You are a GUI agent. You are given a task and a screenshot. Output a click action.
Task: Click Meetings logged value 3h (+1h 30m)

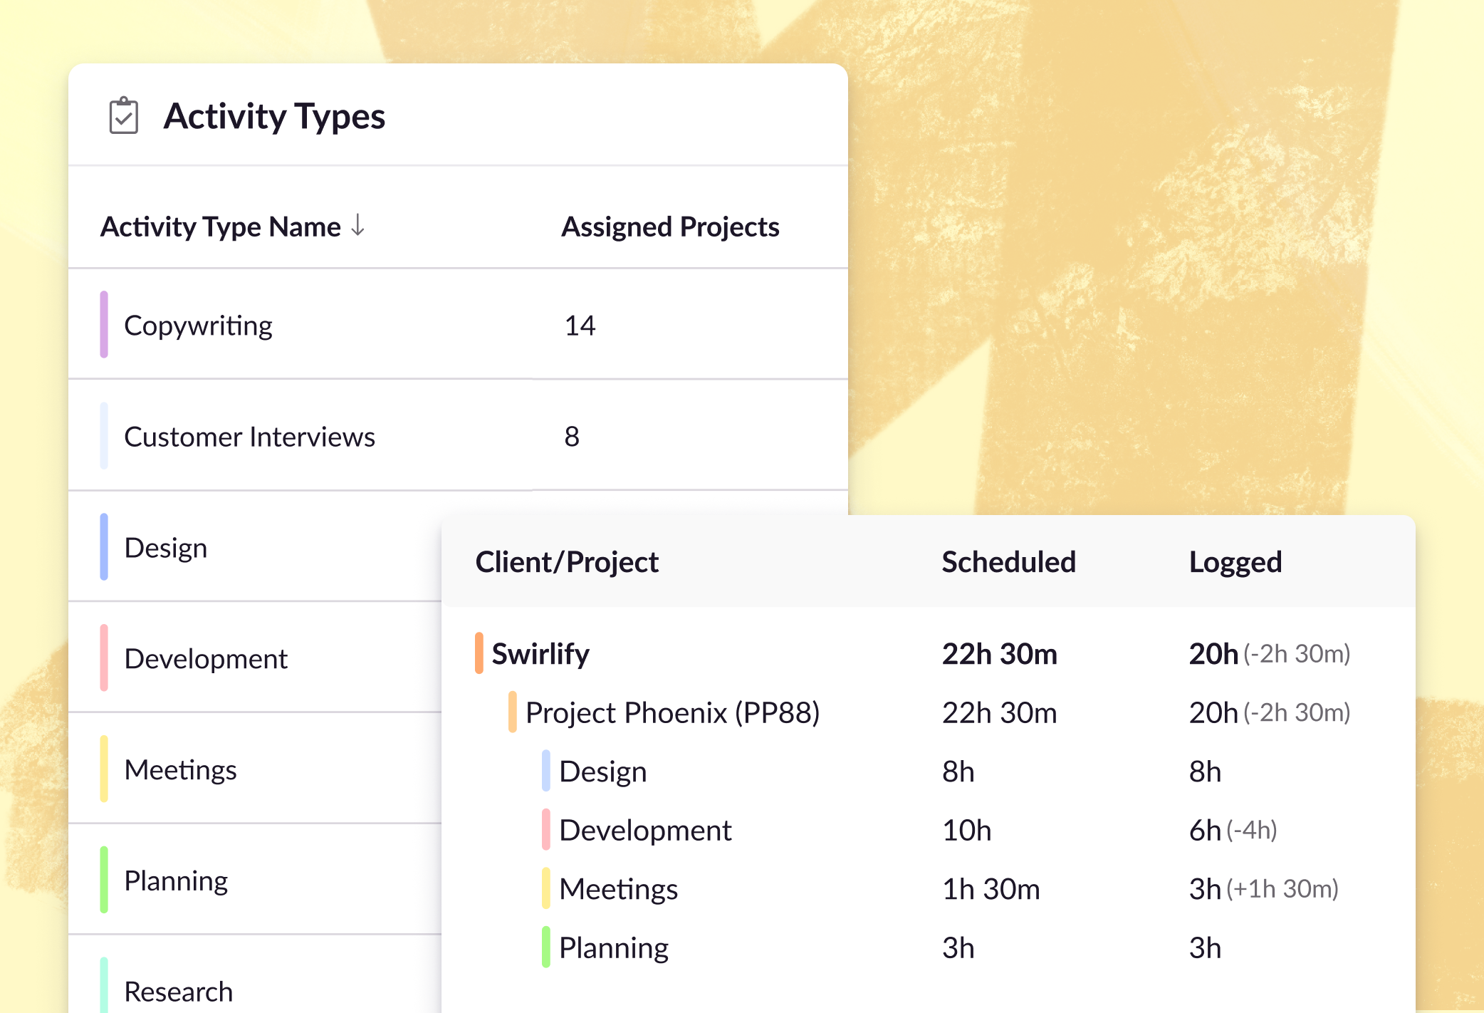[x=1263, y=889]
